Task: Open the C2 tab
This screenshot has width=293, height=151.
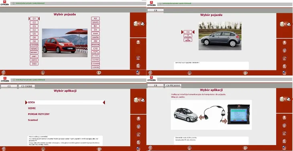Action: click(x=9, y=86)
